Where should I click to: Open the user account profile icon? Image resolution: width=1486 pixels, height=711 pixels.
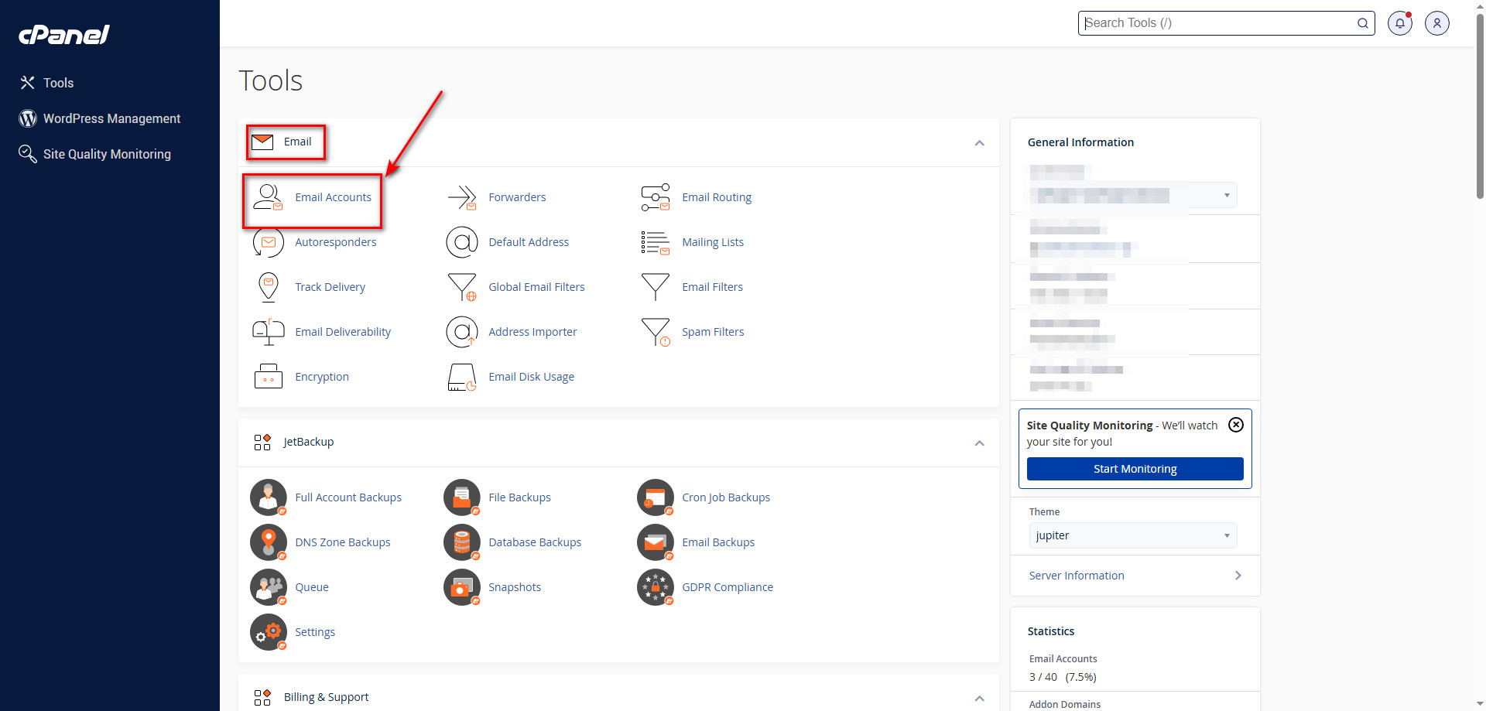1436,23
